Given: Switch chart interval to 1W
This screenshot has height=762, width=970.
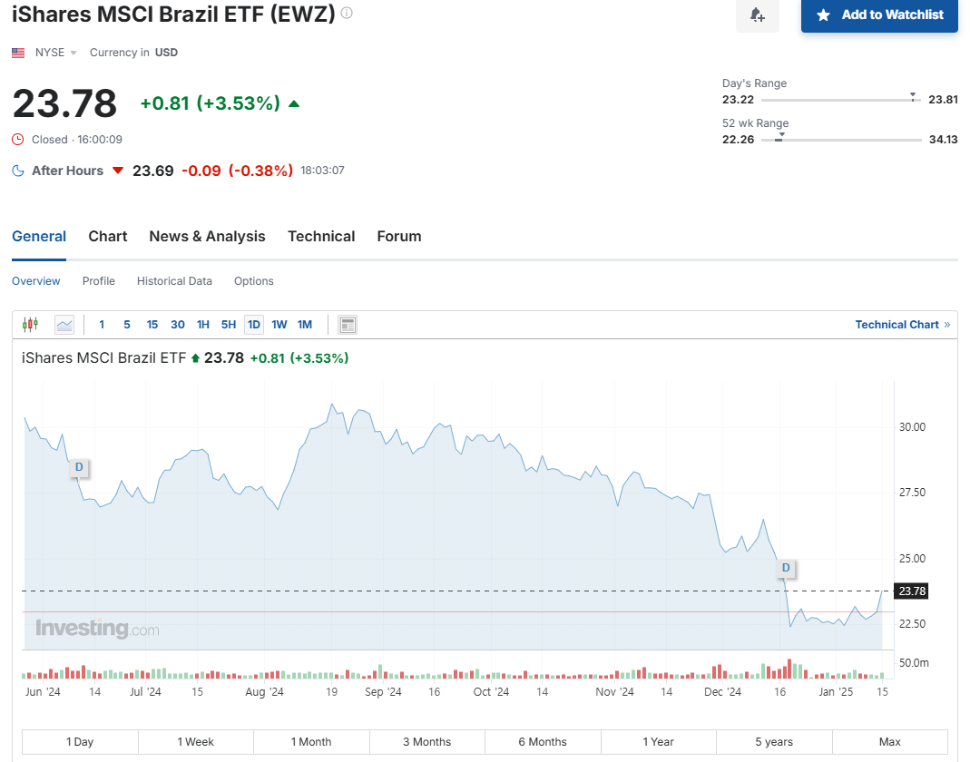Looking at the screenshot, I should click(x=279, y=325).
